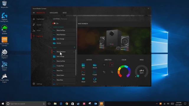Screen dimensions: 189x106
Task: Open options icon on highlighted Wave Rainbow row
Action: tap(74, 52)
